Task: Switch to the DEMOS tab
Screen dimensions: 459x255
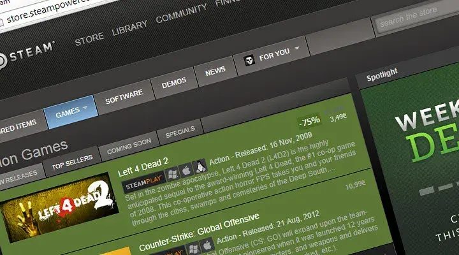Action: click(x=174, y=83)
